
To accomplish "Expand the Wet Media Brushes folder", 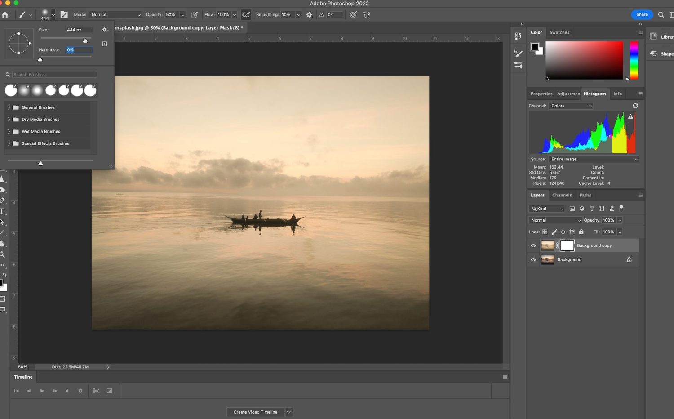I will 9,131.
